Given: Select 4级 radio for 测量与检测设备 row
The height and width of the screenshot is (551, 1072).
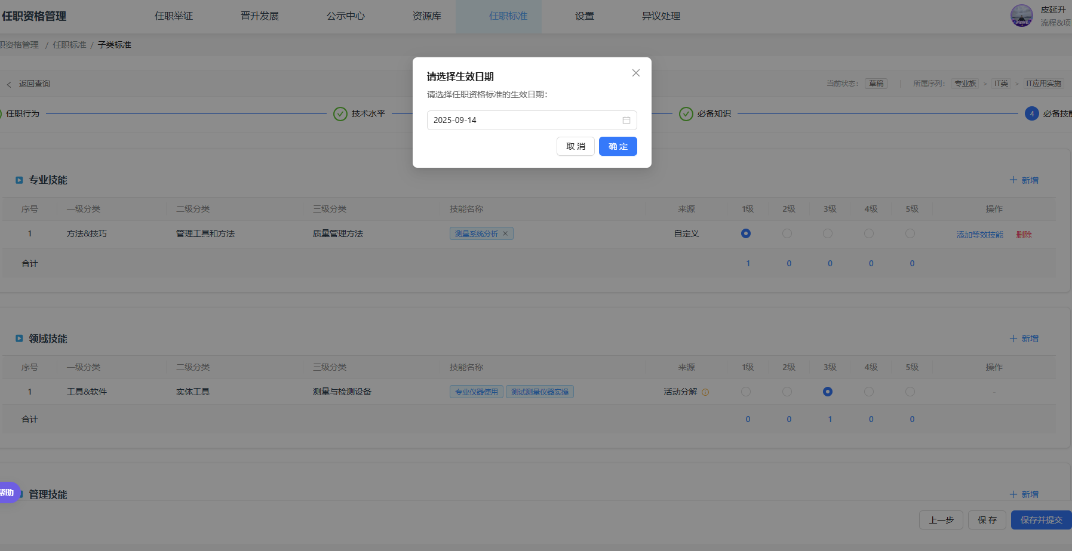Looking at the screenshot, I should [869, 392].
